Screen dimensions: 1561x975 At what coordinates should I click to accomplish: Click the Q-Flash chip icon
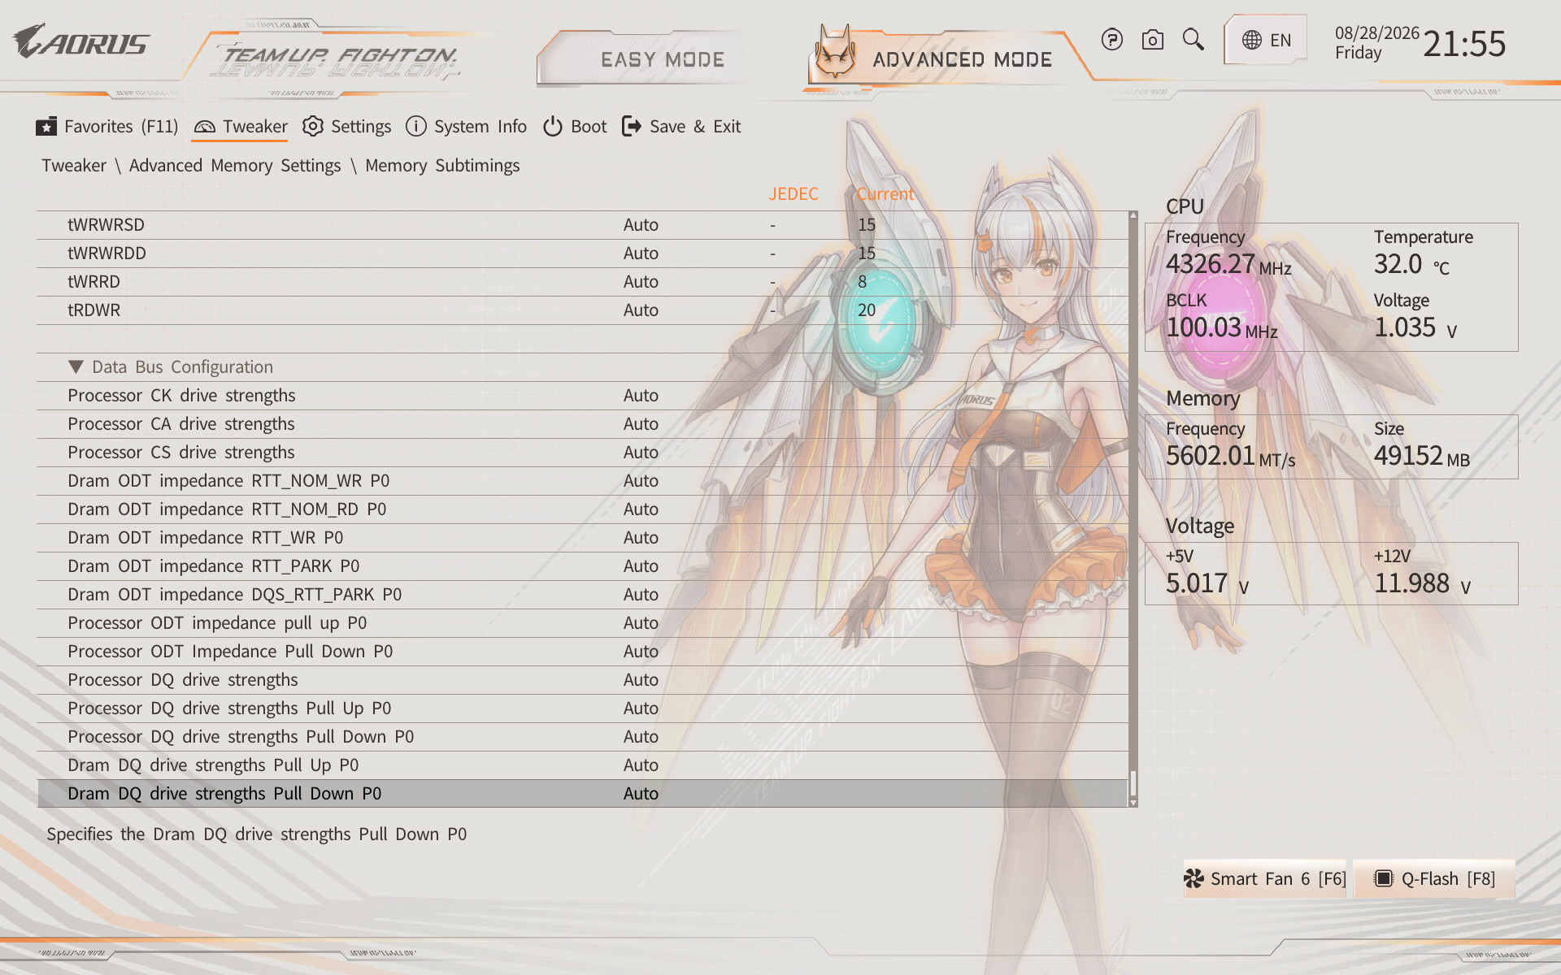pos(1383,878)
